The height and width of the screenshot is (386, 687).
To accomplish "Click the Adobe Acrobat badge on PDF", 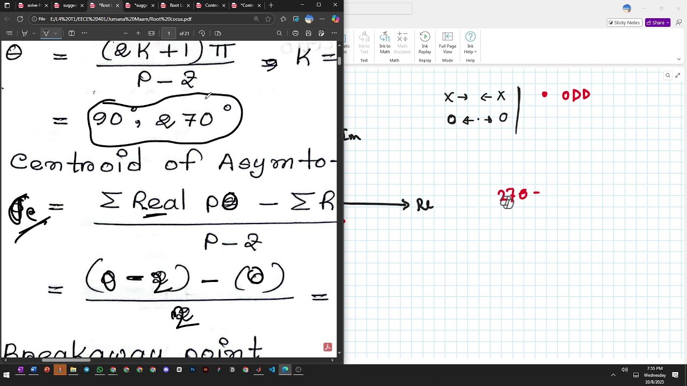I will click(327, 347).
